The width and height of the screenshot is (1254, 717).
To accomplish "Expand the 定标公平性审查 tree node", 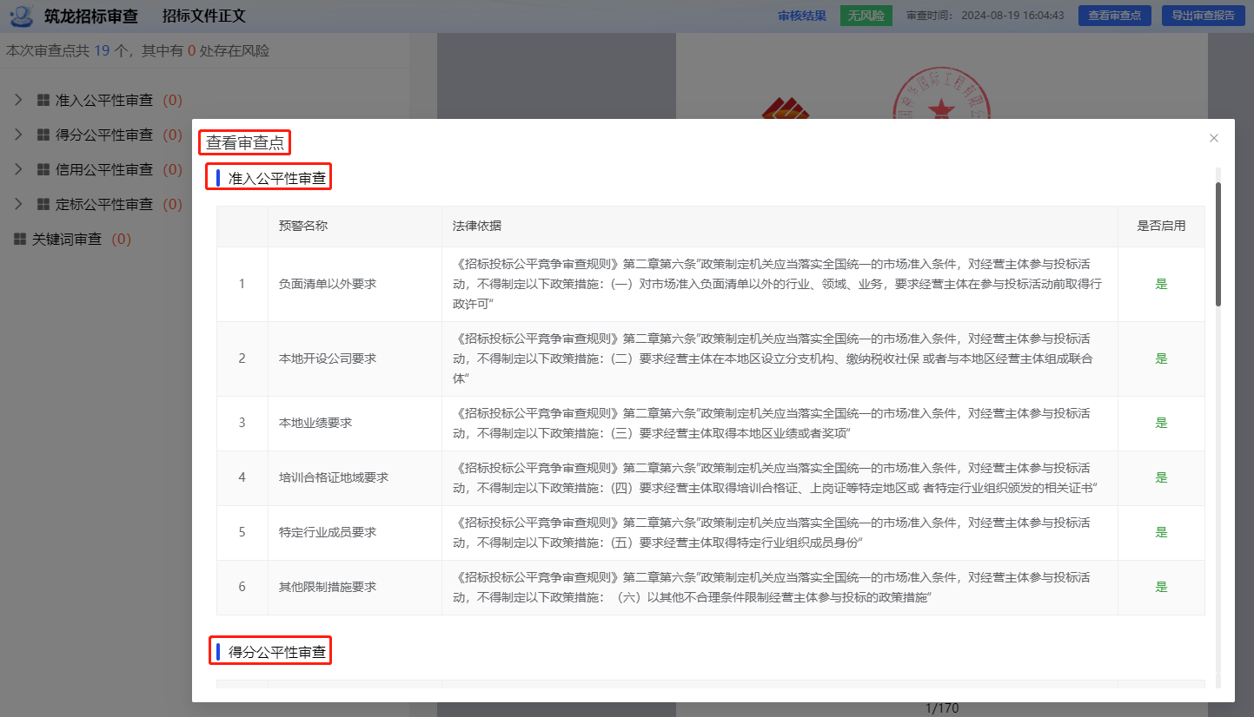I will point(18,204).
